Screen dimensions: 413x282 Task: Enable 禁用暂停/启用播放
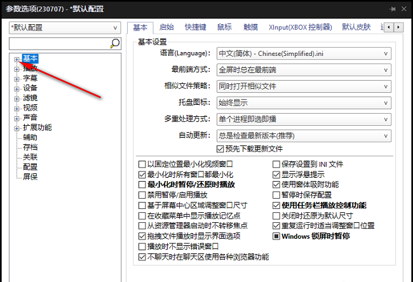142,195
